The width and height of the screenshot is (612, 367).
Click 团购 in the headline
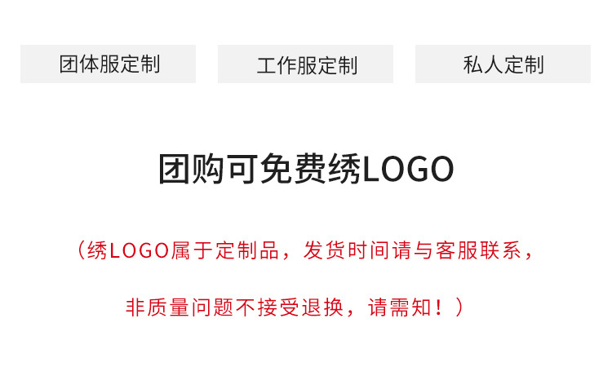[x=191, y=170]
